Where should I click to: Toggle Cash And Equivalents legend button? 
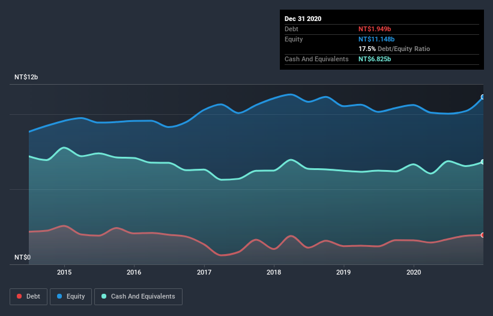pyautogui.click(x=138, y=297)
